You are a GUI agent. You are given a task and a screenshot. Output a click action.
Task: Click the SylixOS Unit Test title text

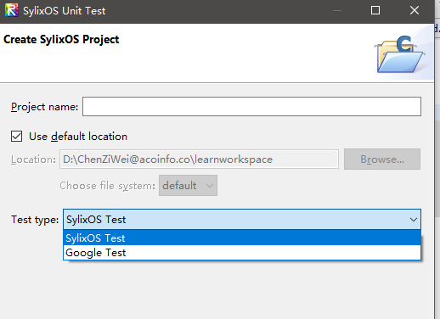(65, 11)
